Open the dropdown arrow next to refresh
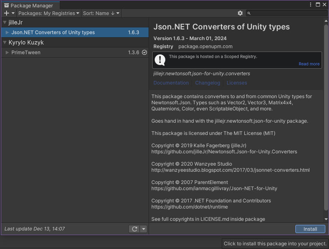 pyautogui.click(x=144, y=229)
